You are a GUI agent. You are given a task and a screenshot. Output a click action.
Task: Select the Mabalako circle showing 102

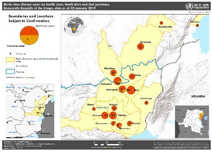(118, 81)
